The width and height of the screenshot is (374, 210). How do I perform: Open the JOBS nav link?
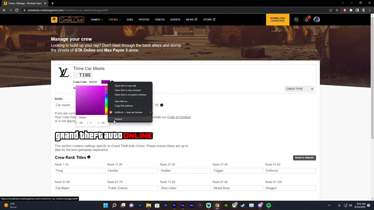130,20
